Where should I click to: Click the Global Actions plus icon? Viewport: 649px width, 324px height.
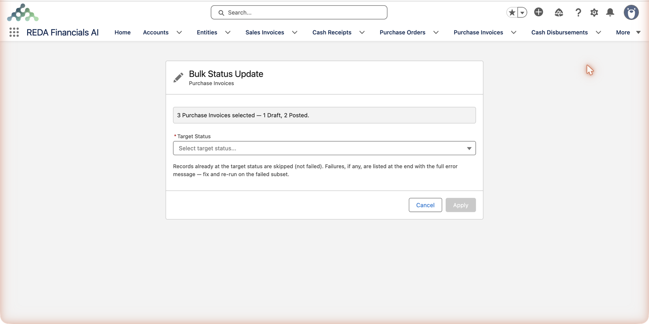coord(539,12)
